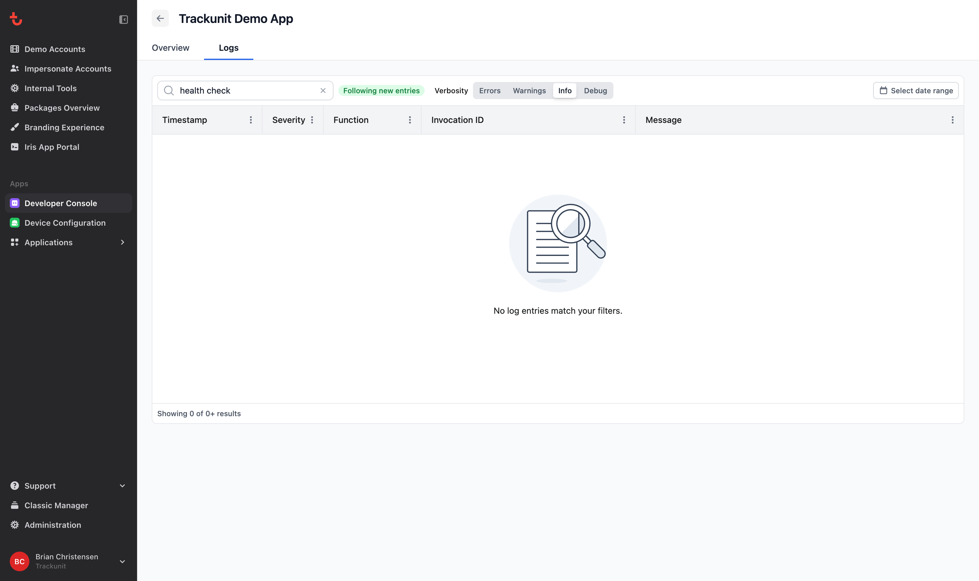Click the No log entries match message
Image resolution: width=979 pixels, height=581 pixels.
558,310
